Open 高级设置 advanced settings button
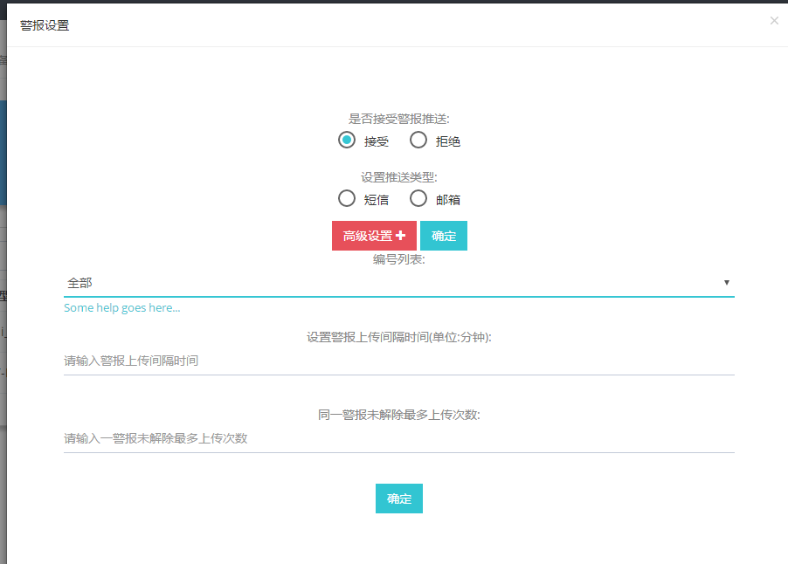This screenshot has height=564, width=788. click(374, 236)
